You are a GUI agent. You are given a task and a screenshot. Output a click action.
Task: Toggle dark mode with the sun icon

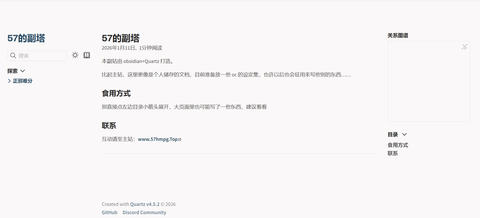tap(75, 55)
